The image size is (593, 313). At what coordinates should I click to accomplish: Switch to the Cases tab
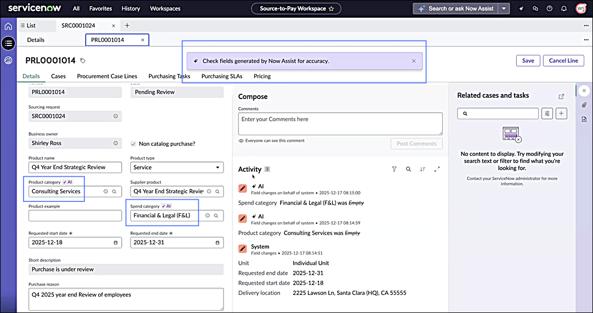[x=58, y=76]
